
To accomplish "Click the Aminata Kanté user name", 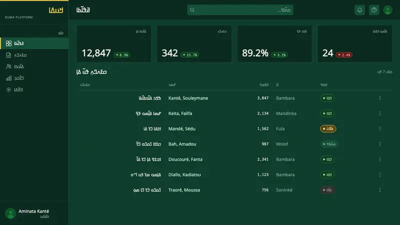I will [33, 211].
